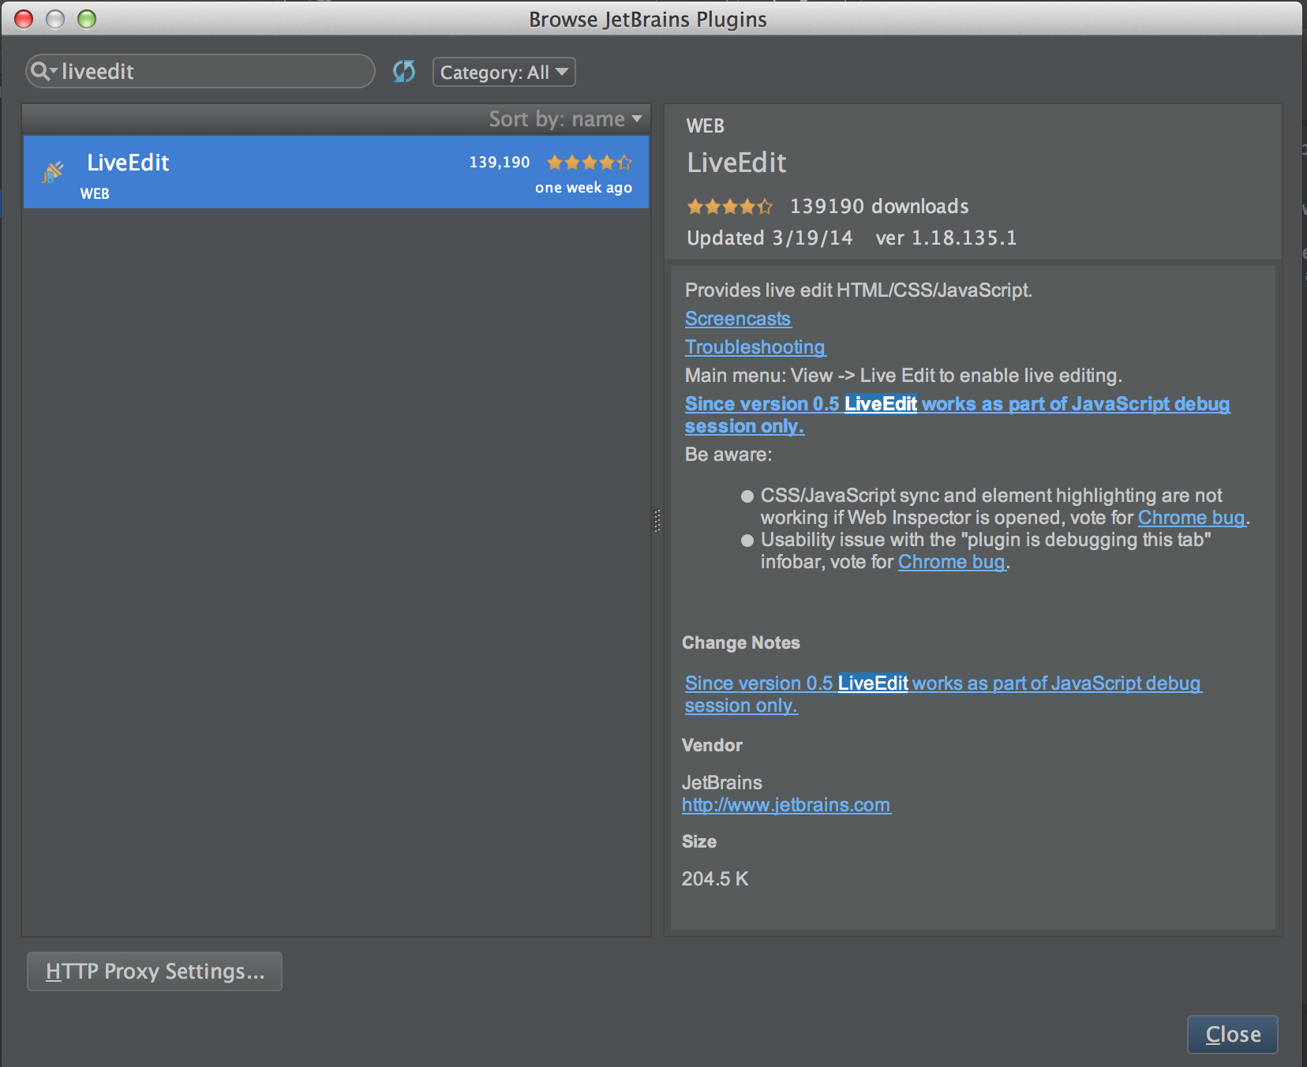Click the 'JetBrains' vendor name text

point(722,783)
